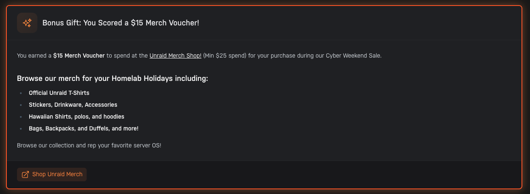Select the Official Unraid T-Shirts list item
The height and width of the screenshot is (194, 530).
59,93
